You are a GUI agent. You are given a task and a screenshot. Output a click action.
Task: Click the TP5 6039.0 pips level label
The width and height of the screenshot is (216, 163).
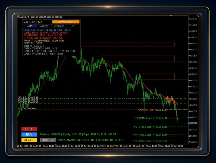pyautogui.click(x=150, y=141)
